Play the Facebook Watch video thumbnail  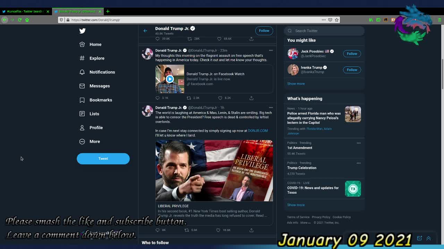tap(170, 79)
